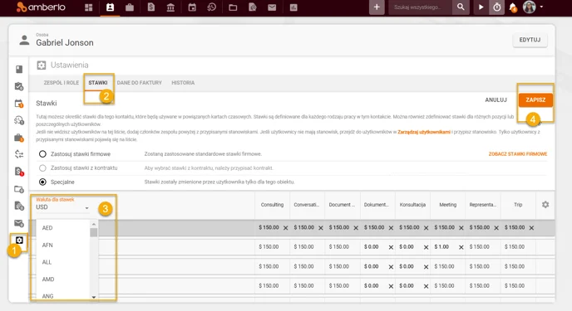Open the folder documents icon in top bar

[233, 7]
